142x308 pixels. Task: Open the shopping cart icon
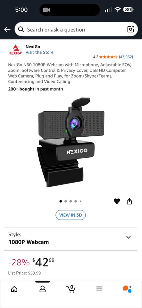tap(71, 289)
